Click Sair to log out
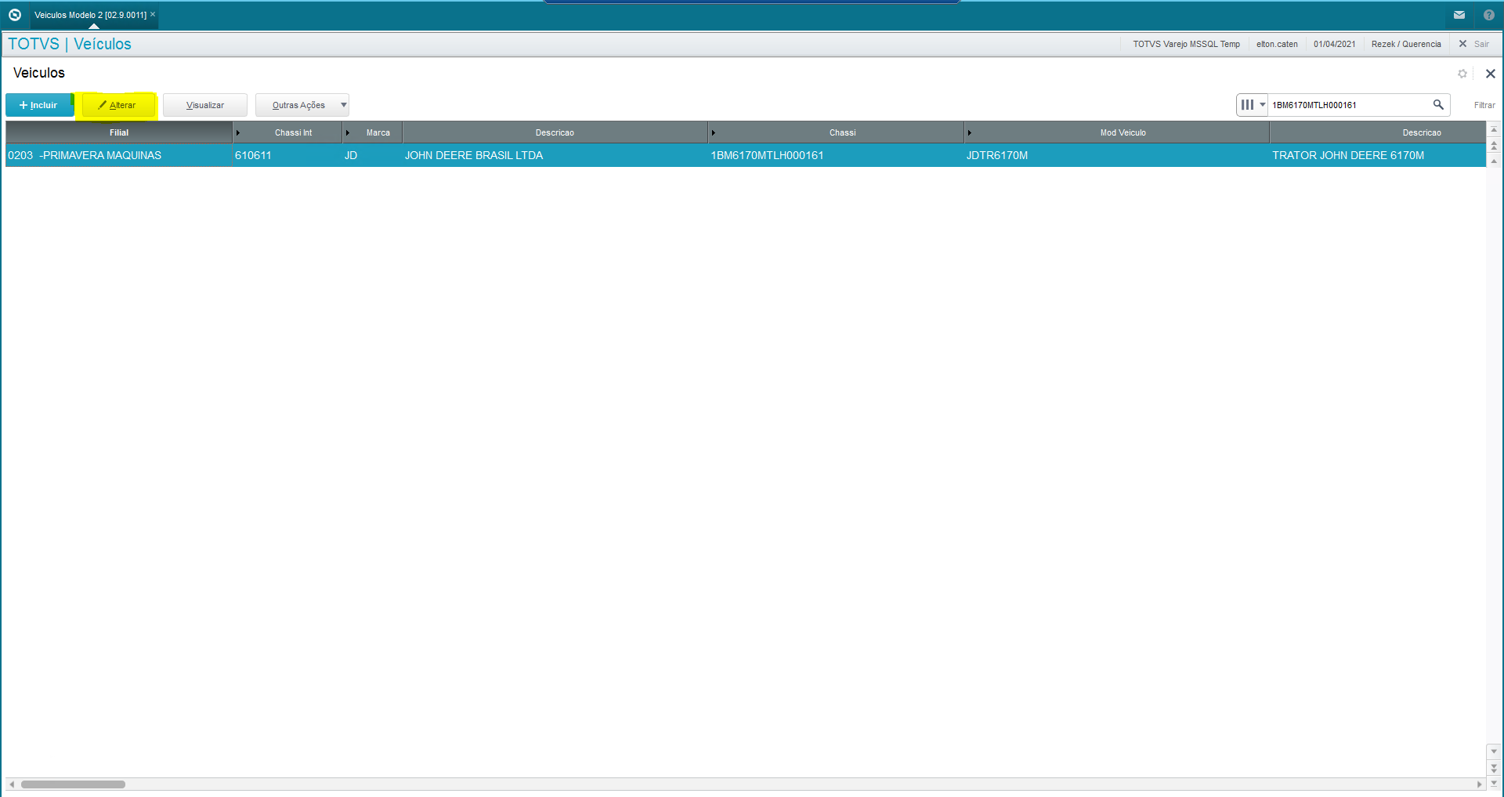1504x797 pixels. 1481,44
